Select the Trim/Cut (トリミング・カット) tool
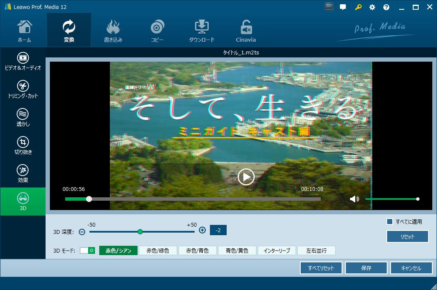The image size is (437, 290). coord(23,89)
